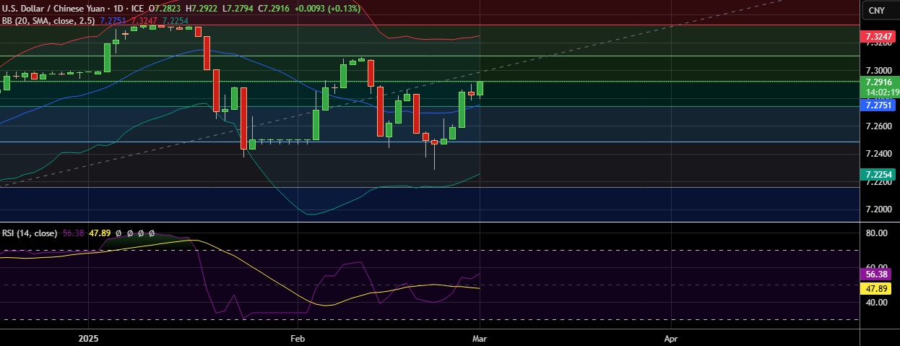
Task: Click the close price C7.2916 in legend
Action: click(274, 9)
